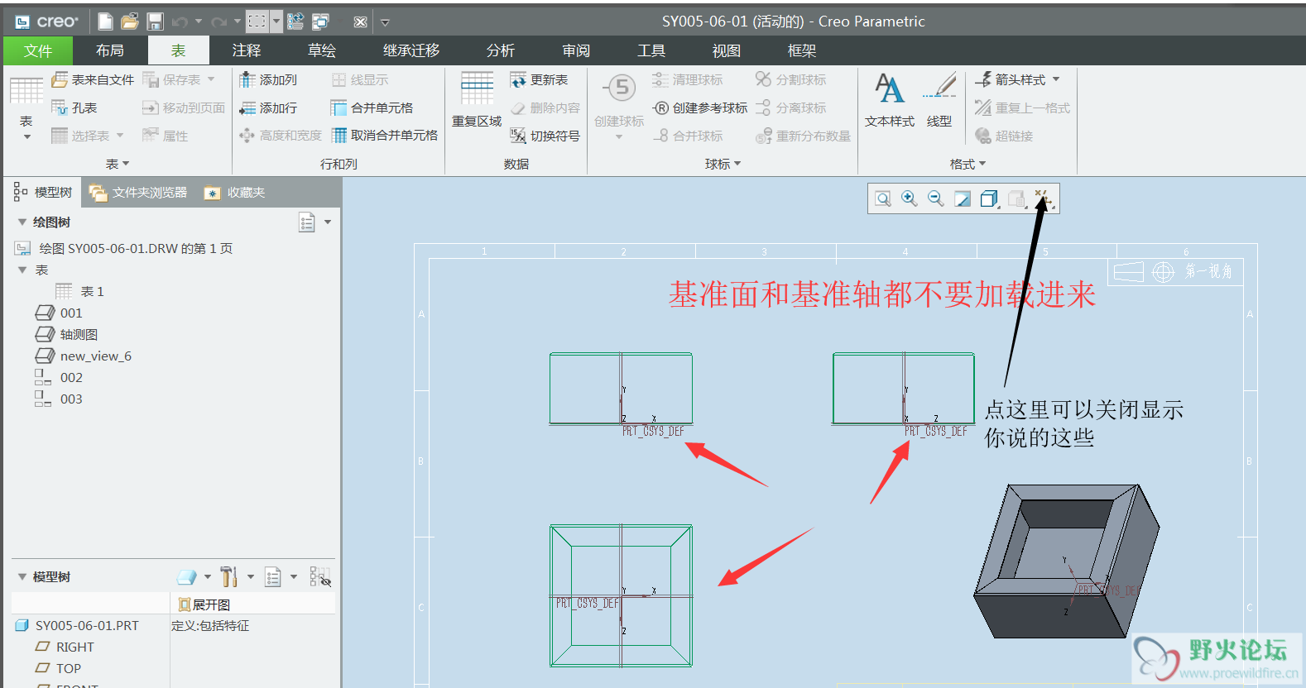Switch to the 注释 ribbon tab
1306x688 pixels.
247,50
